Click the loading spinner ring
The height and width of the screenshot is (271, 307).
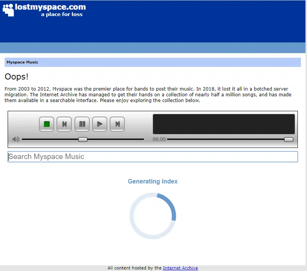[153, 216]
